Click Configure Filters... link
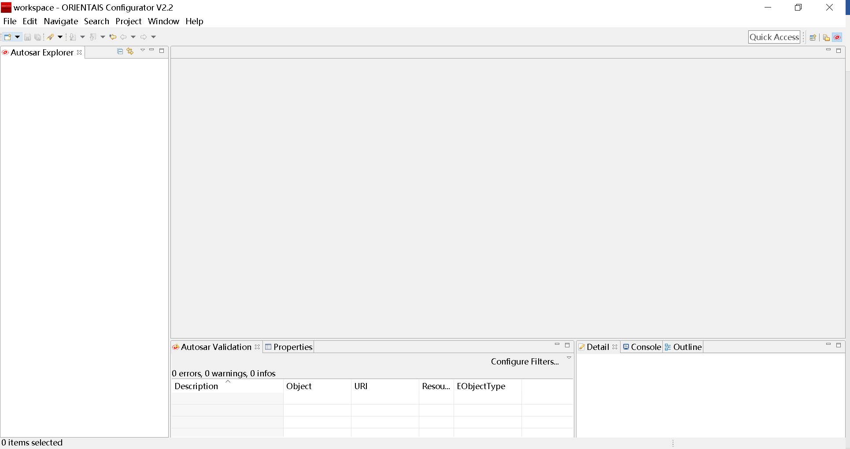Image resolution: width=850 pixels, height=449 pixels. (525, 361)
